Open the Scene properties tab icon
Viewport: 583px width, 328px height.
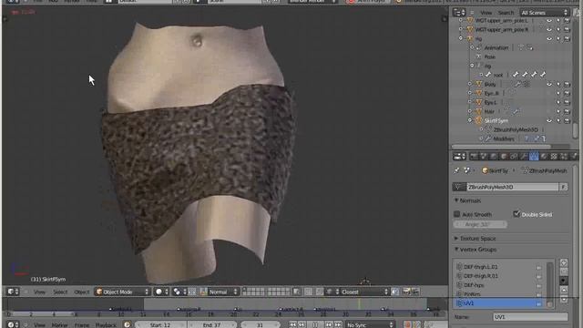(x=484, y=157)
